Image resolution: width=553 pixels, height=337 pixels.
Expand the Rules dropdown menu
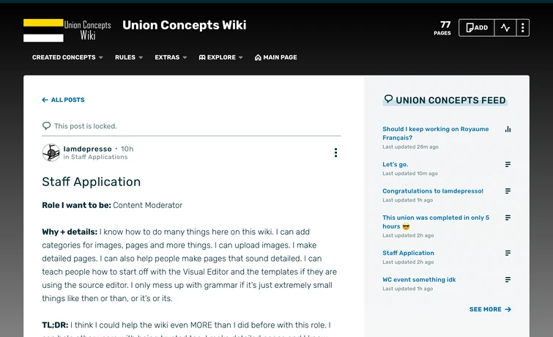click(129, 57)
